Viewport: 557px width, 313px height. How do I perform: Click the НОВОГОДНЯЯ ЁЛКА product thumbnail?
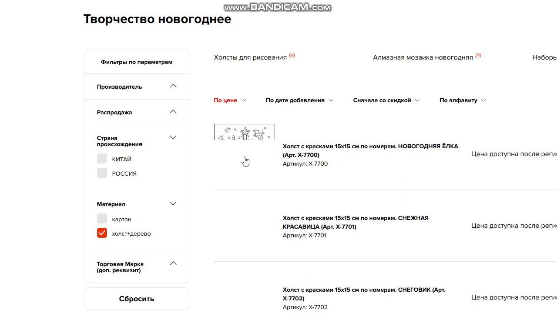[244, 132]
